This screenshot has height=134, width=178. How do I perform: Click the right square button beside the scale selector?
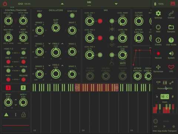click(173, 96)
